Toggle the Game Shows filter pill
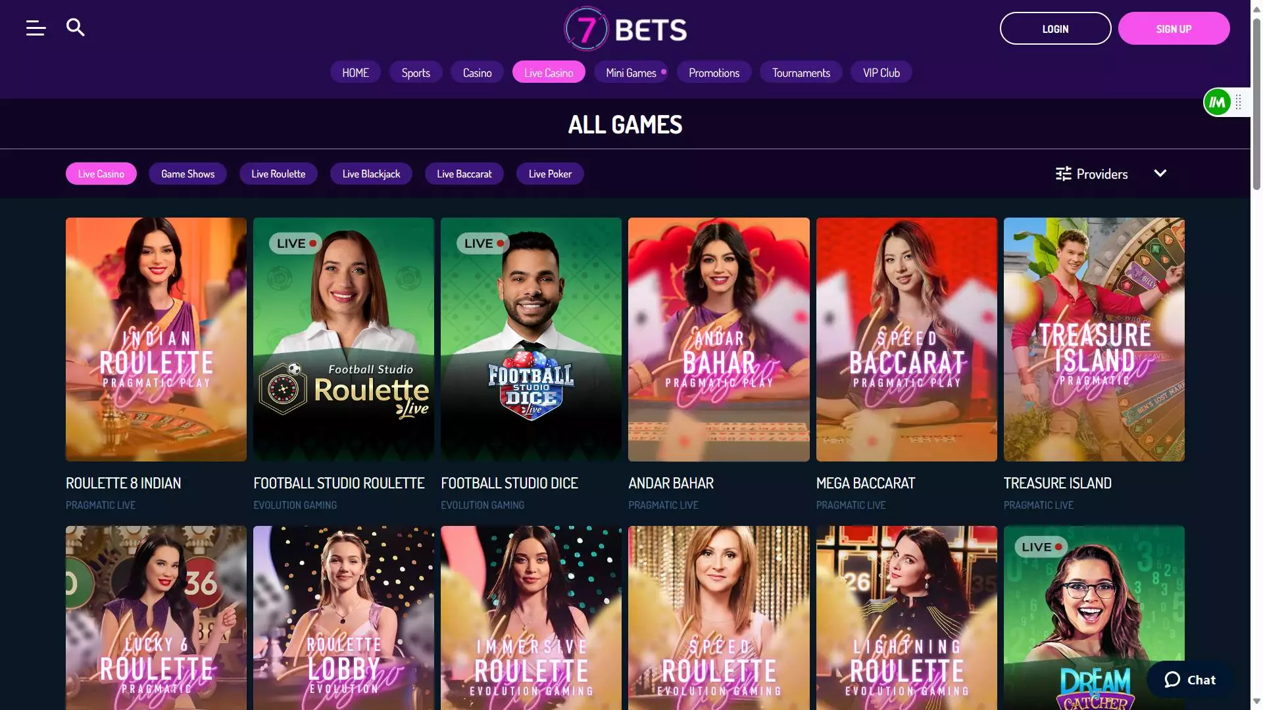This screenshot has width=1263, height=710. (x=188, y=174)
